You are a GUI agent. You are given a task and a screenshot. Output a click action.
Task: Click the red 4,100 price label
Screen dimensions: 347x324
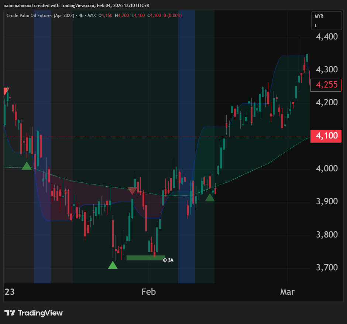point(324,136)
